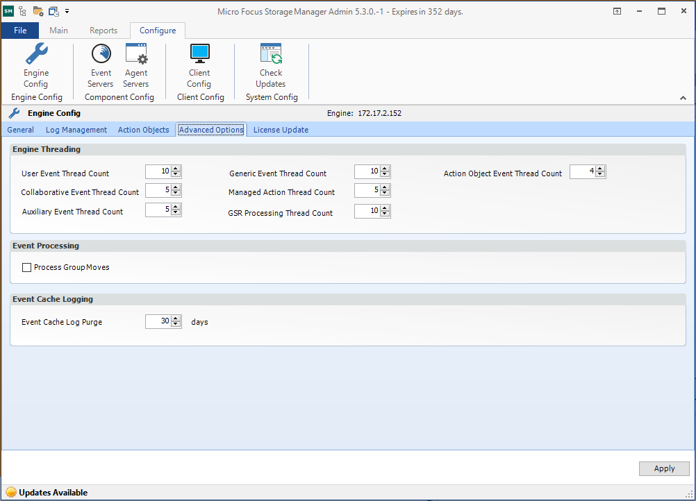Close the Storage Manager Admin window

pos(683,12)
